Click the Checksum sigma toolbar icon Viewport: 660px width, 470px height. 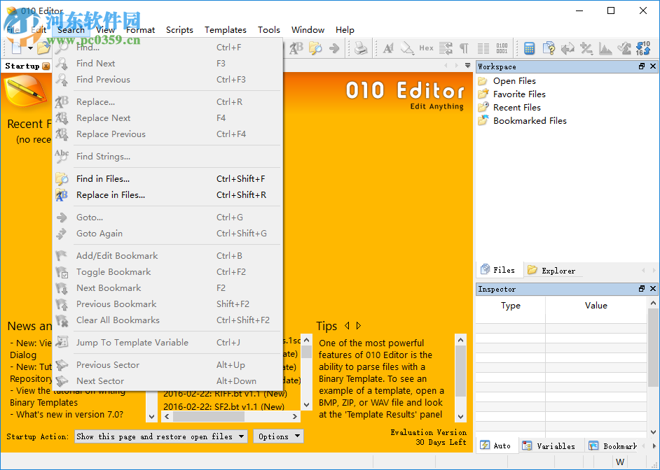(x=624, y=48)
